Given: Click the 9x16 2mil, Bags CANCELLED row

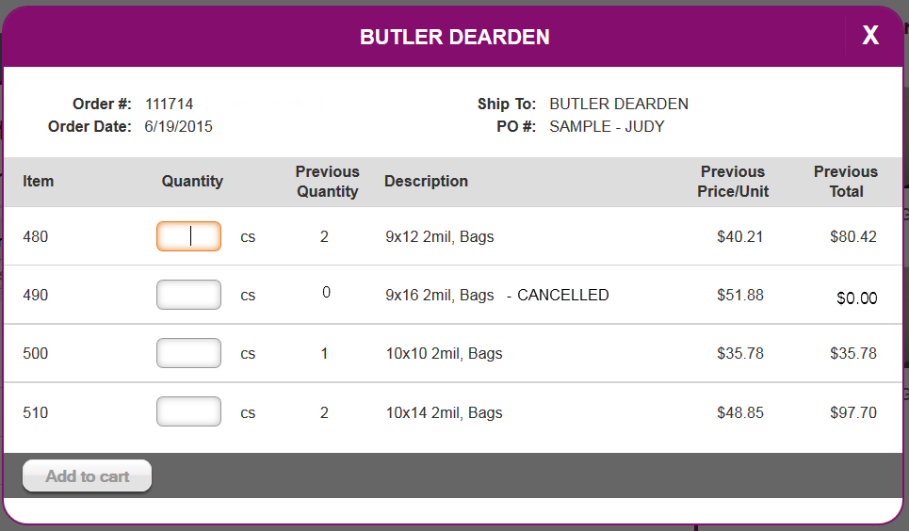Looking at the screenshot, I should (453, 295).
